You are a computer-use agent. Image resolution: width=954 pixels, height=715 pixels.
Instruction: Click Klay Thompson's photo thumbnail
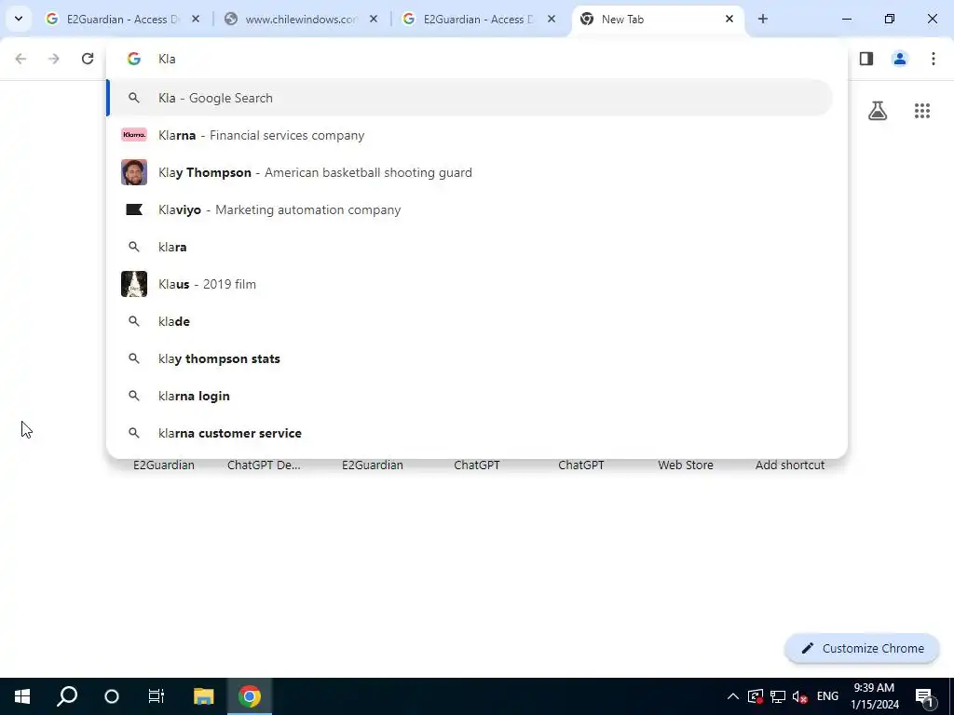tap(134, 172)
